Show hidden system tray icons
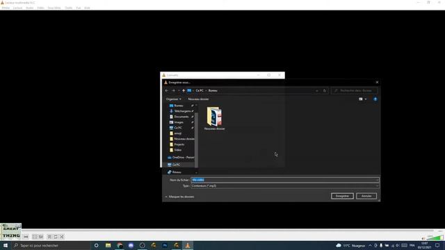 370,245
